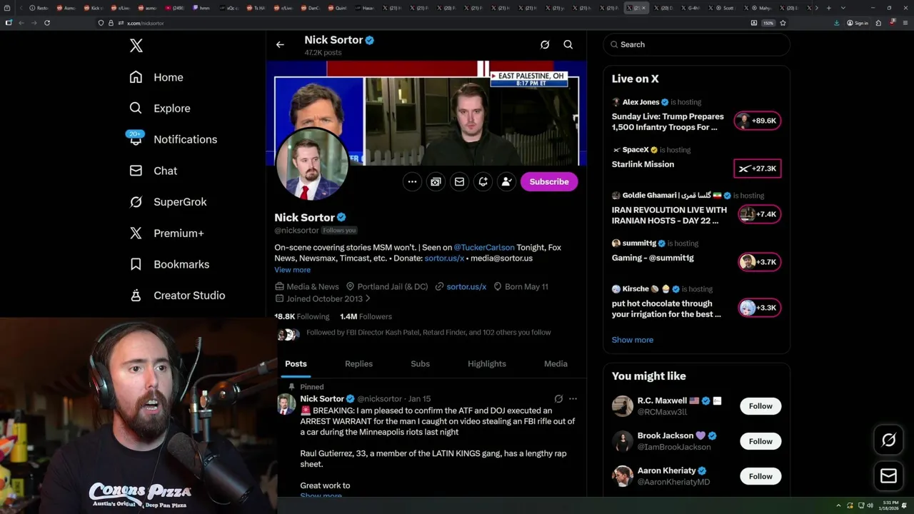Open Notifications with 20+ badge
This screenshot has height=514, width=914.
(172, 139)
